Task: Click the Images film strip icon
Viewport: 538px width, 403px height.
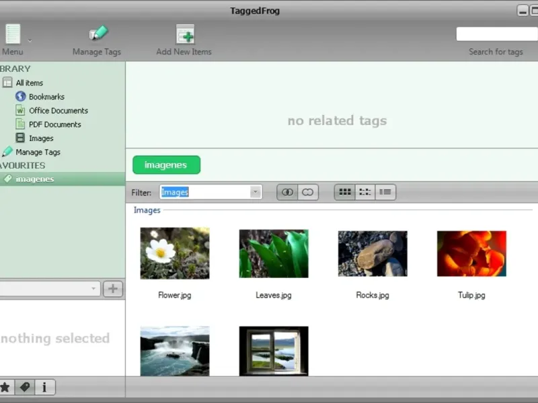Action: tap(20, 138)
